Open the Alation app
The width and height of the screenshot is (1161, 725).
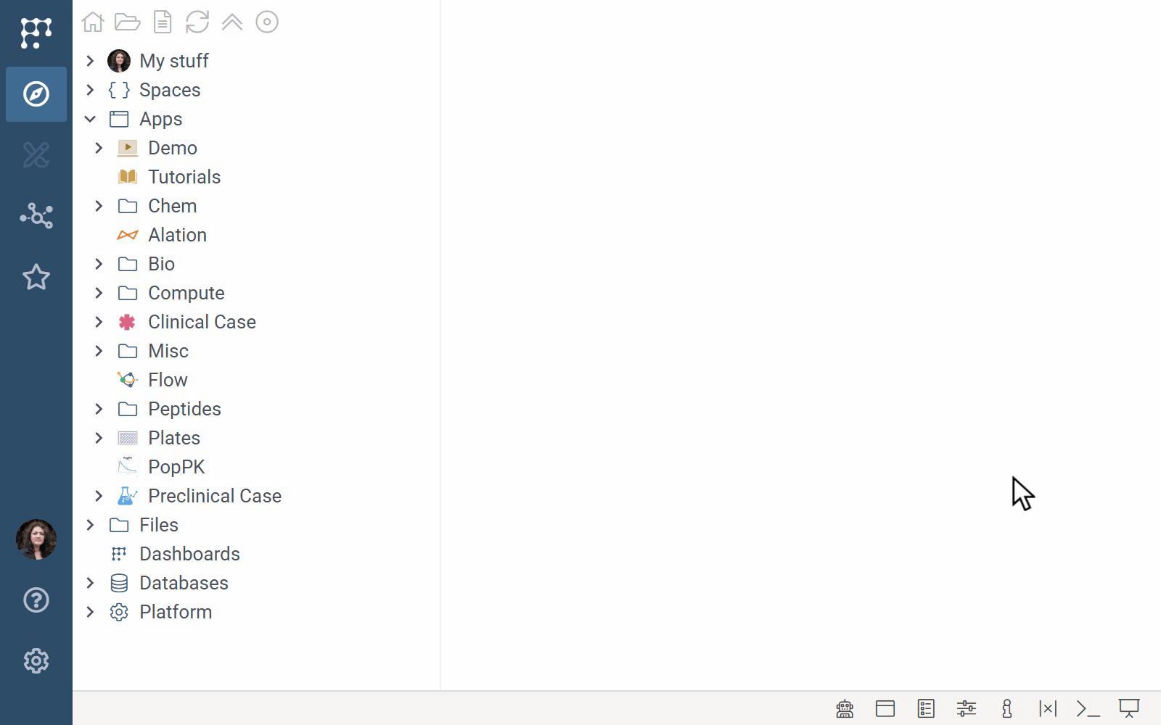[178, 235]
